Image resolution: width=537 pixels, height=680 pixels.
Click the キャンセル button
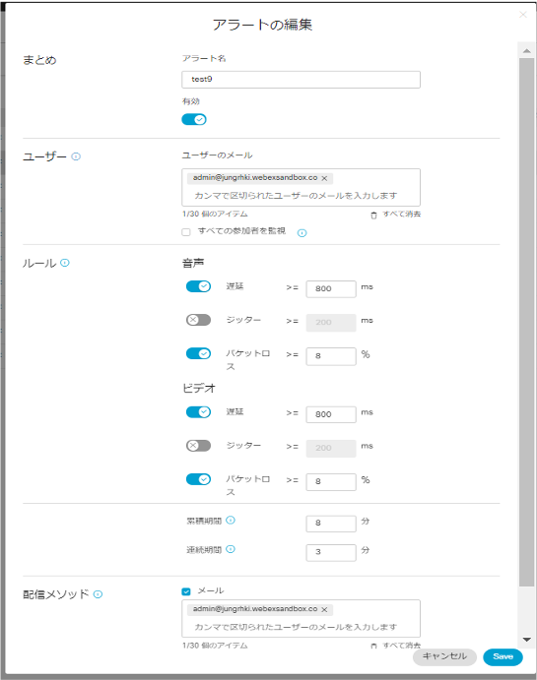tap(444, 656)
